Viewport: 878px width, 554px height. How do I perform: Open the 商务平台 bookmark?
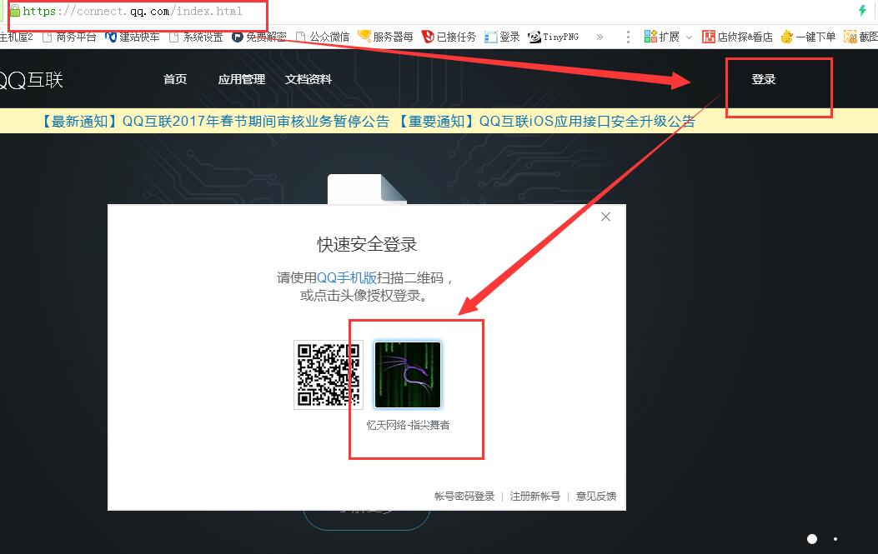[70, 37]
